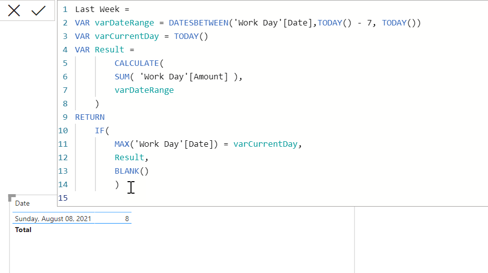Click closing parenthesis on line 8
488x273 pixels.
(97, 104)
